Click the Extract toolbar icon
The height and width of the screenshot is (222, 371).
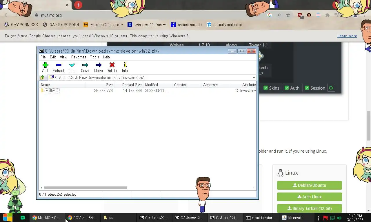point(58,67)
